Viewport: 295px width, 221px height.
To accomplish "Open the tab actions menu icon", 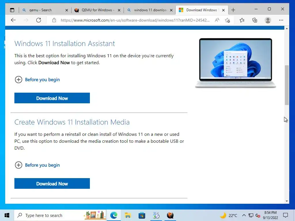I will [x=12, y=10].
